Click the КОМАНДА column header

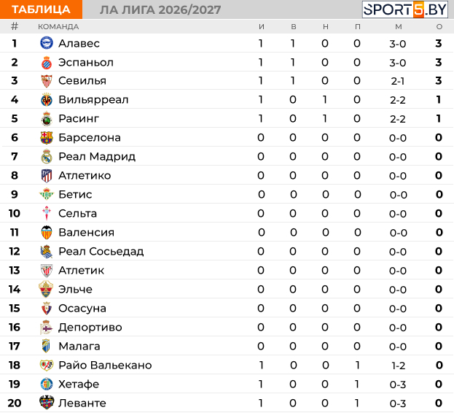[x=58, y=27]
